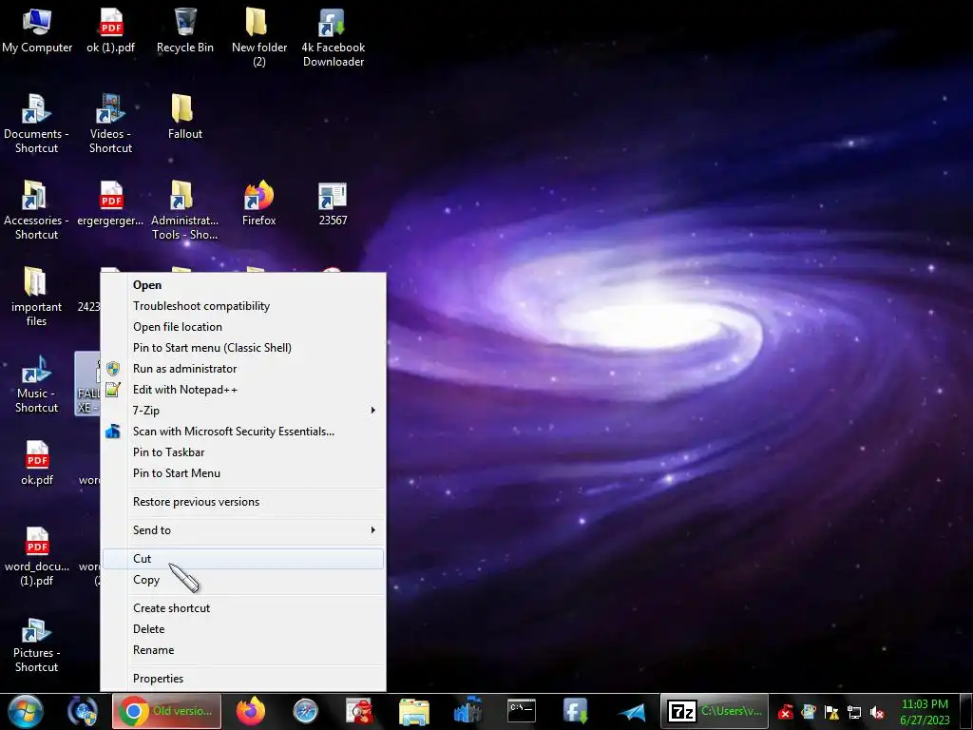Screen dimensions: 973x730
Task: Select the ergergerger PDF file icon
Action: tap(110, 203)
